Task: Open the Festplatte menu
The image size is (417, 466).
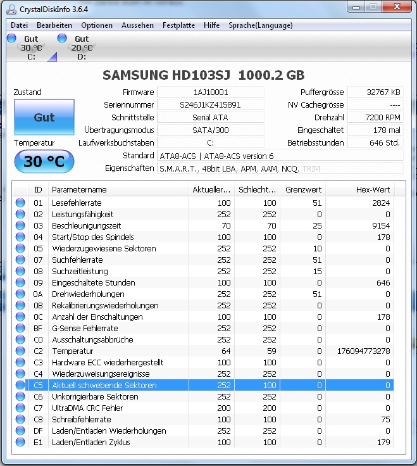Action: click(178, 25)
